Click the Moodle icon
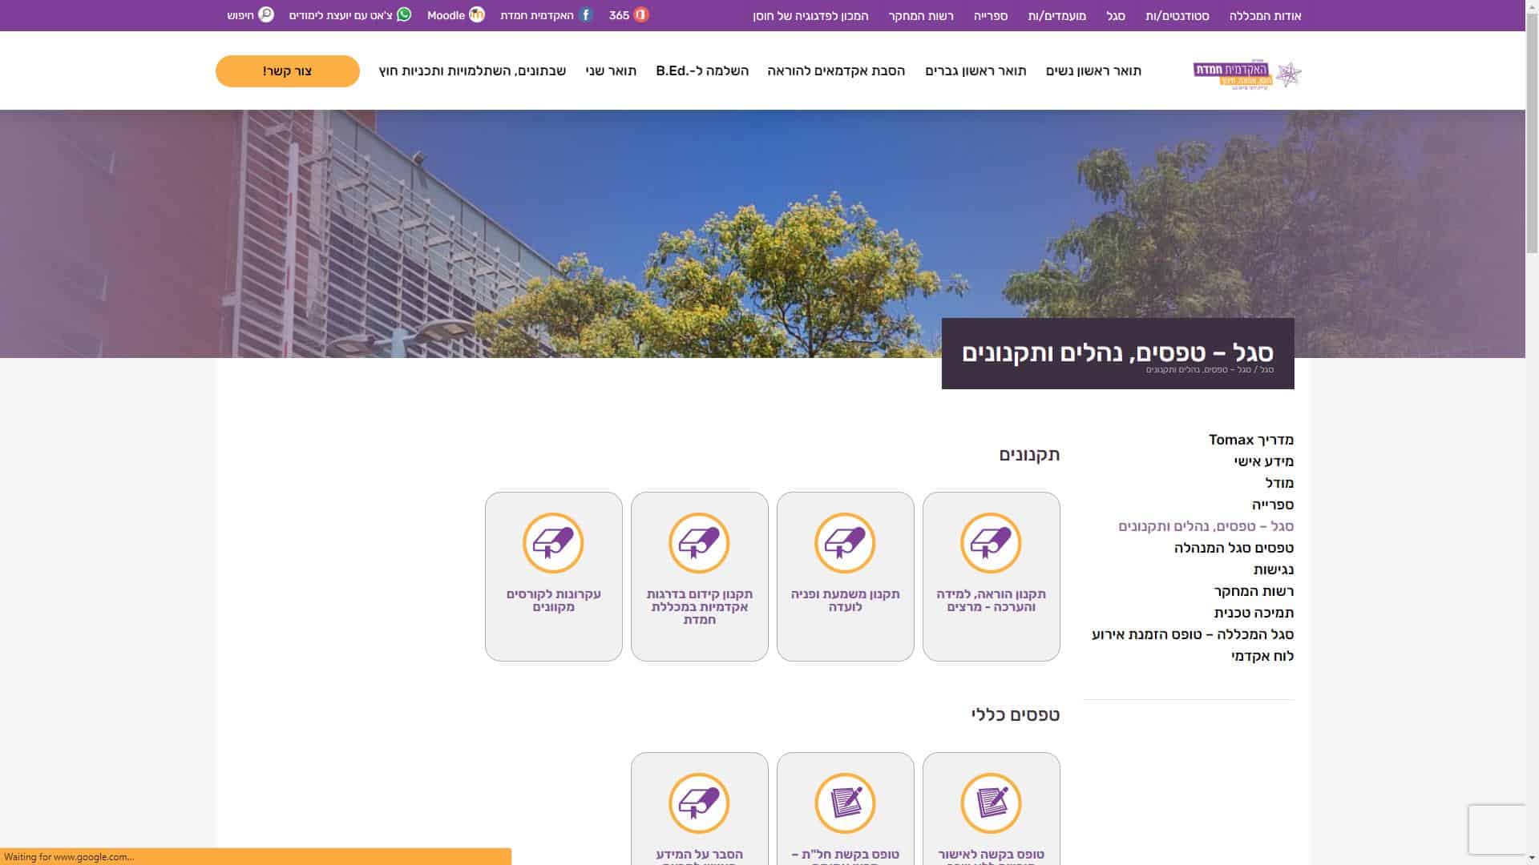The width and height of the screenshot is (1539, 865). tap(477, 15)
